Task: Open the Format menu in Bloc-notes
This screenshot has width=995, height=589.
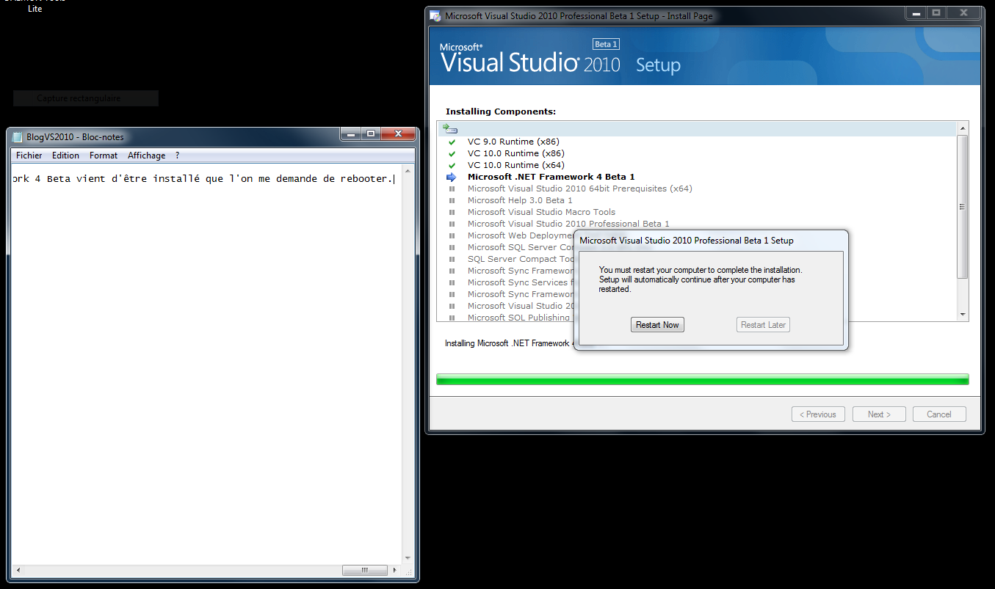Action: (x=104, y=156)
